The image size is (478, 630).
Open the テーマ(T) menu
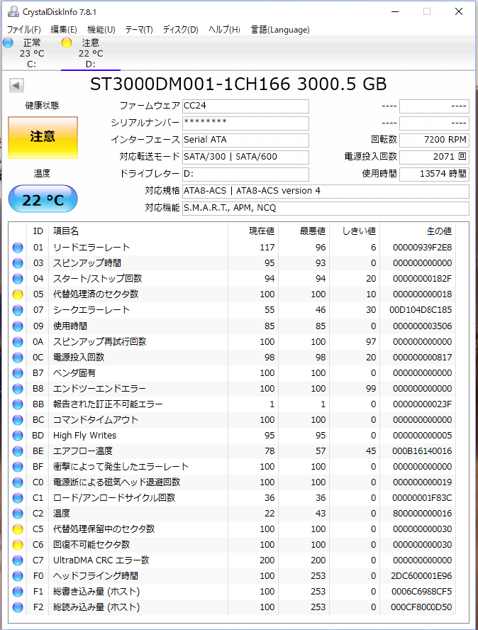pyautogui.click(x=139, y=30)
